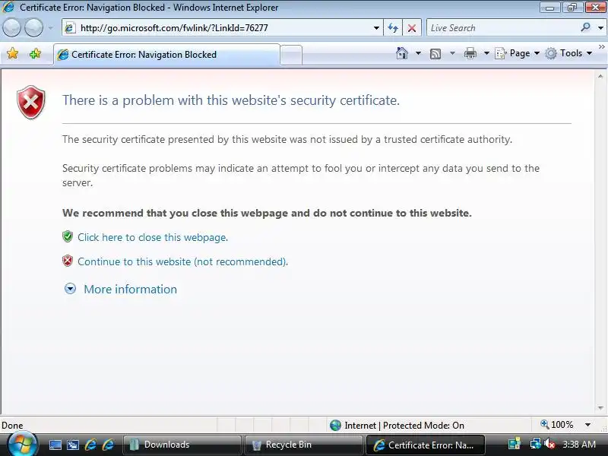
Task: Open search provider options dropdown
Action: pyautogui.click(x=600, y=28)
